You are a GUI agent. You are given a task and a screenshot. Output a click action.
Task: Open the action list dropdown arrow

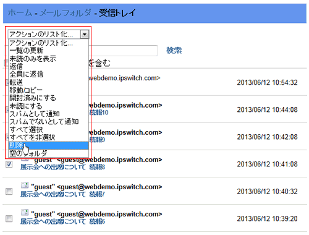point(85,34)
